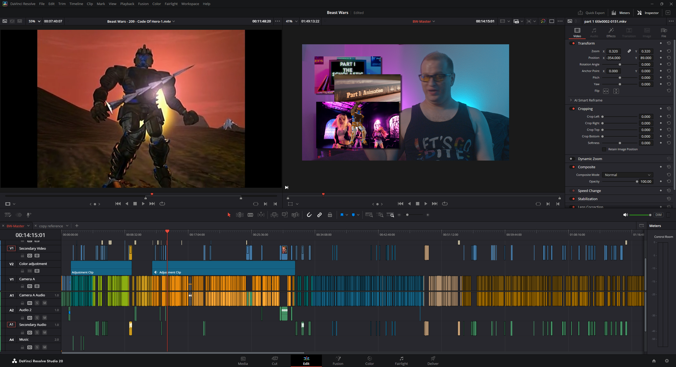Viewport: 676px width, 367px height.
Task: Toggle the Stabilization section switch
Action: pos(572,199)
